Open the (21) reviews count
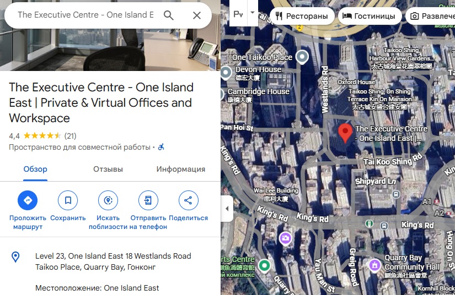 coord(70,136)
